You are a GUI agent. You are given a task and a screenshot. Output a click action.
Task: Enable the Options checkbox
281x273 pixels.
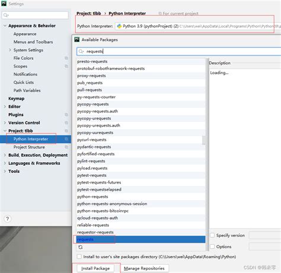[212, 246]
